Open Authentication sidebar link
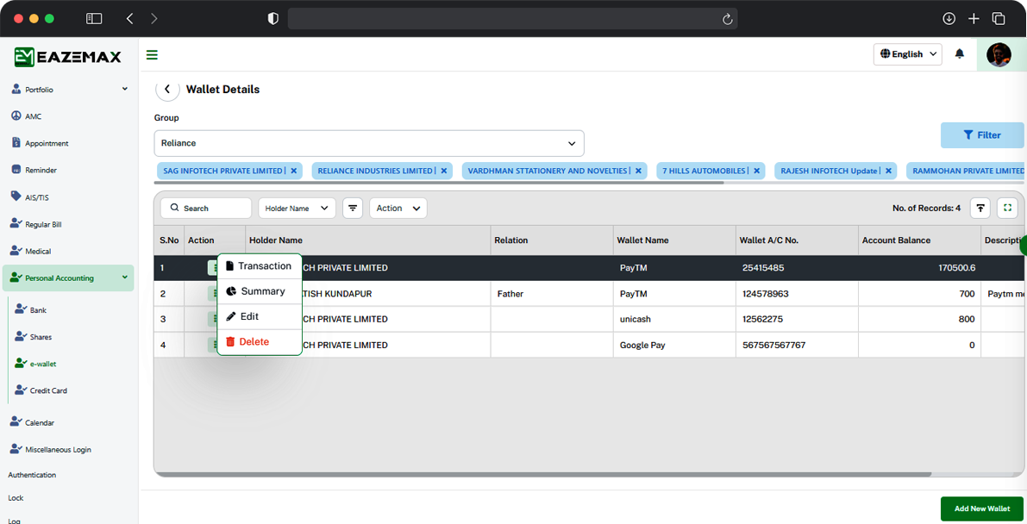This screenshot has width=1027, height=524. pyautogui.click(x=32, y=475)
